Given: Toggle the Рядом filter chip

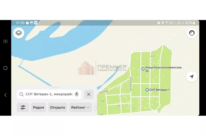Looking at the screenshot, I should (x=39, y=107).
